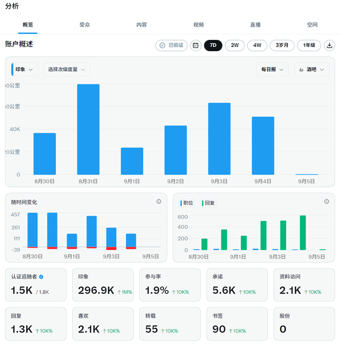Click the 457 axis label
340x348 pixels.
point(15,214)
